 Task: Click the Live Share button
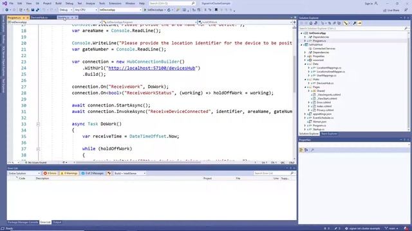391,10
